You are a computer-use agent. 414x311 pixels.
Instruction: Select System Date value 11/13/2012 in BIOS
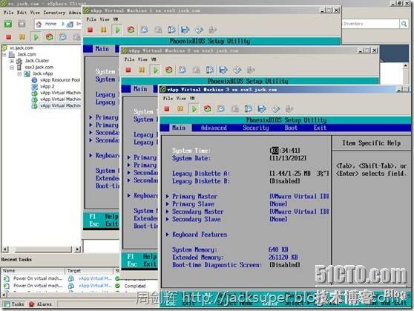(x=288, y=158)
